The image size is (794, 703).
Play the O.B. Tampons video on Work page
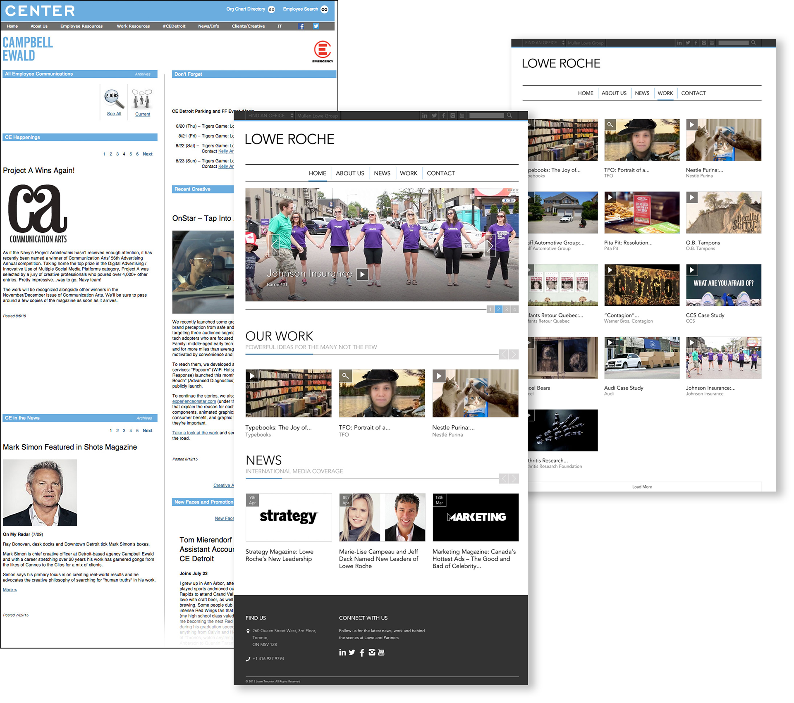pyautogui.click(x=692, y=197)
